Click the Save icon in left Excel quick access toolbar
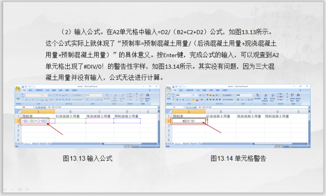 (x=24, y=86)
